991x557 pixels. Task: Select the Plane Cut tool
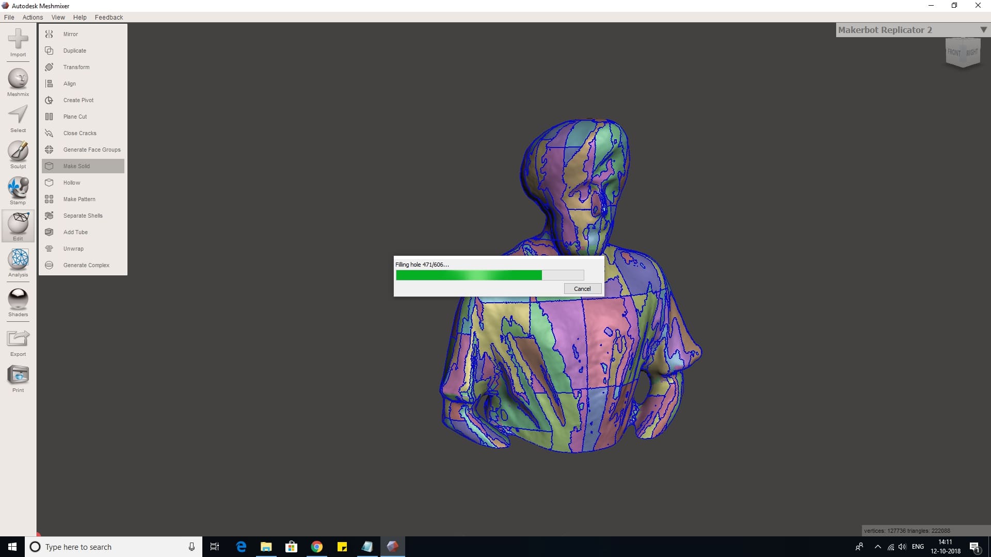[83, 117]
